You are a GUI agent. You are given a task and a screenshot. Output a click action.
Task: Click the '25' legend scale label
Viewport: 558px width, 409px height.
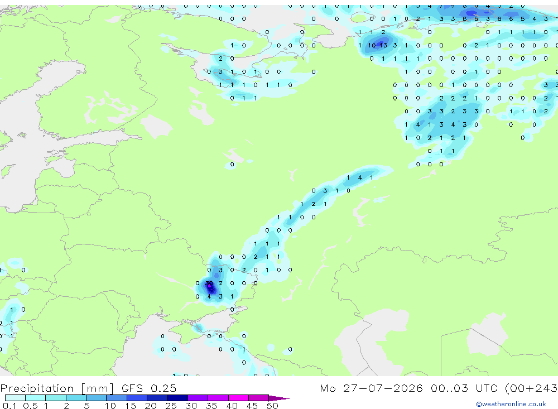(171, 406)
